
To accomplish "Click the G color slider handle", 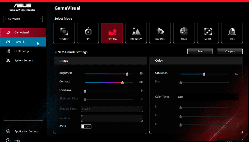I will [x=180, y=117].
